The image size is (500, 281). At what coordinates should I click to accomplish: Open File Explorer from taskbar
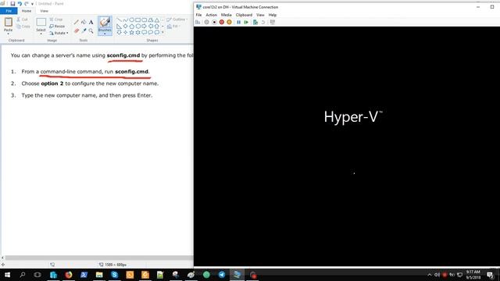(99, 275)
